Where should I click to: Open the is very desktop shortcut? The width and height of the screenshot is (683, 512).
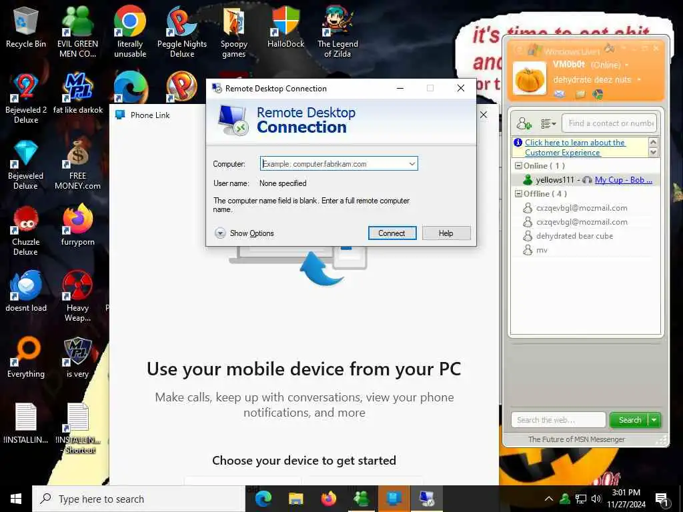click(77, 357)
